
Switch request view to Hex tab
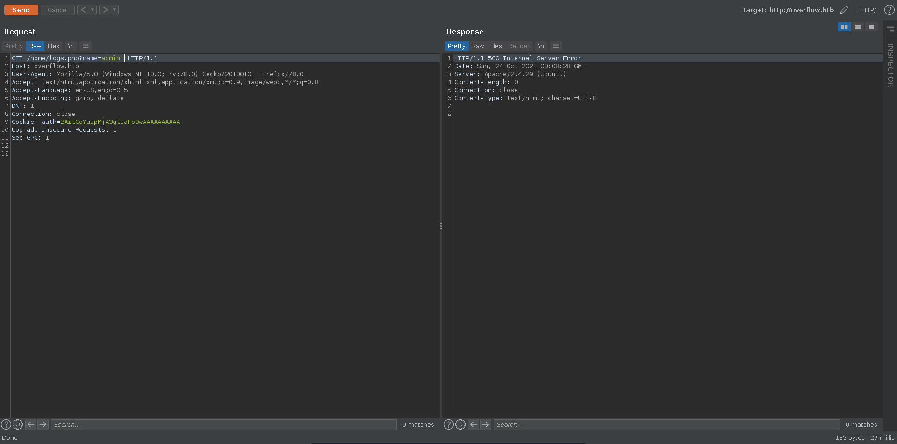pyautogui.click(x=53, y=46)
